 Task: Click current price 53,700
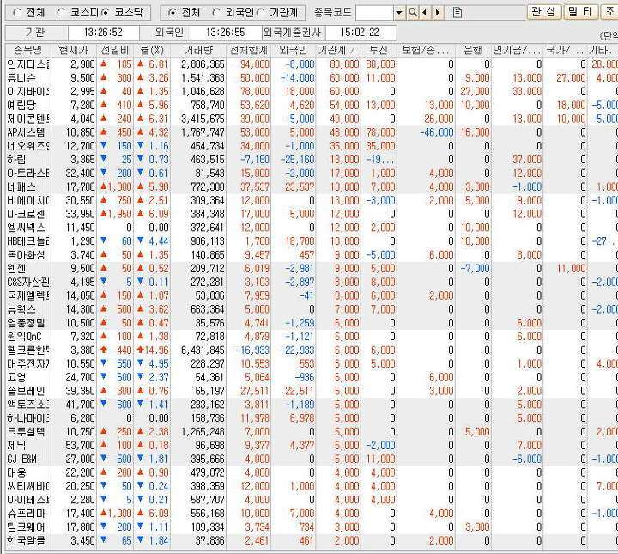[x=81, y=445]
